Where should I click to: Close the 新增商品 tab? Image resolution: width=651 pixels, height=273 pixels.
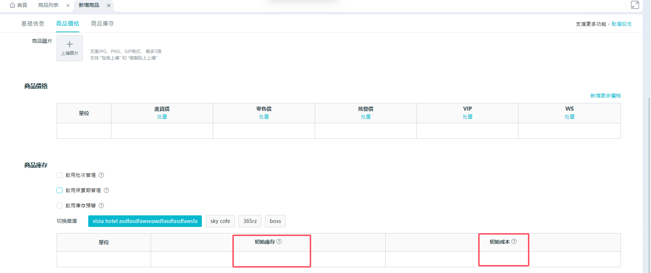click(x=109, y=5)
